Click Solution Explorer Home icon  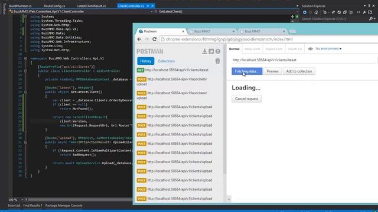[317, 12]
